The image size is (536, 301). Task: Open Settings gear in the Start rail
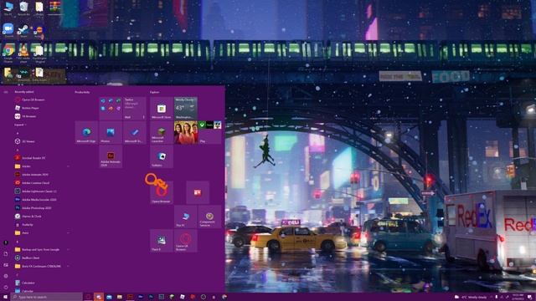[6, 276]
